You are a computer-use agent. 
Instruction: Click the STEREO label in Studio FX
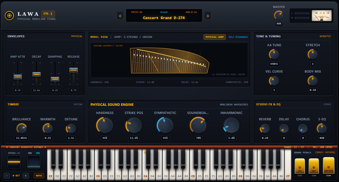[327, 104]
